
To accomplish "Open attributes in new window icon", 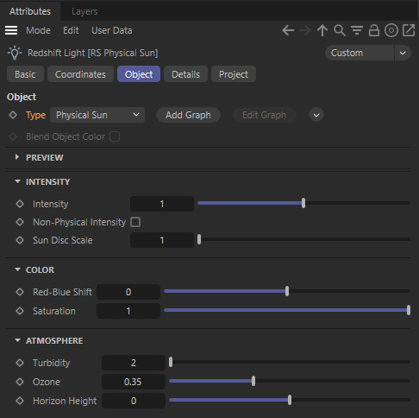I will (409, 30).
